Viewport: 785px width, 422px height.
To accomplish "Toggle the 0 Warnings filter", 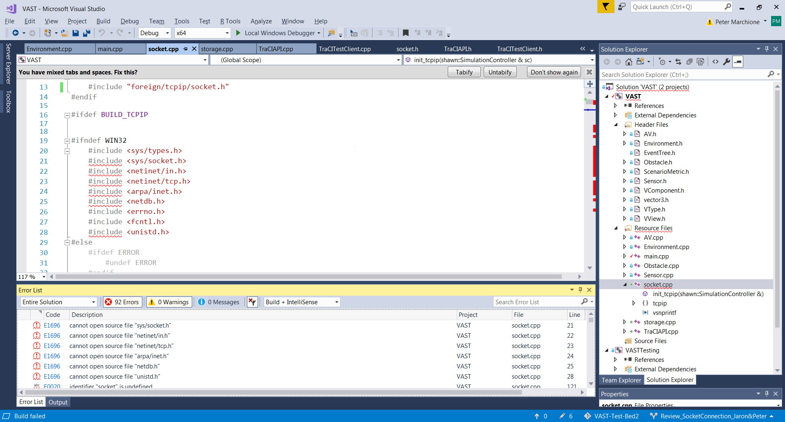I will (169, 302).
